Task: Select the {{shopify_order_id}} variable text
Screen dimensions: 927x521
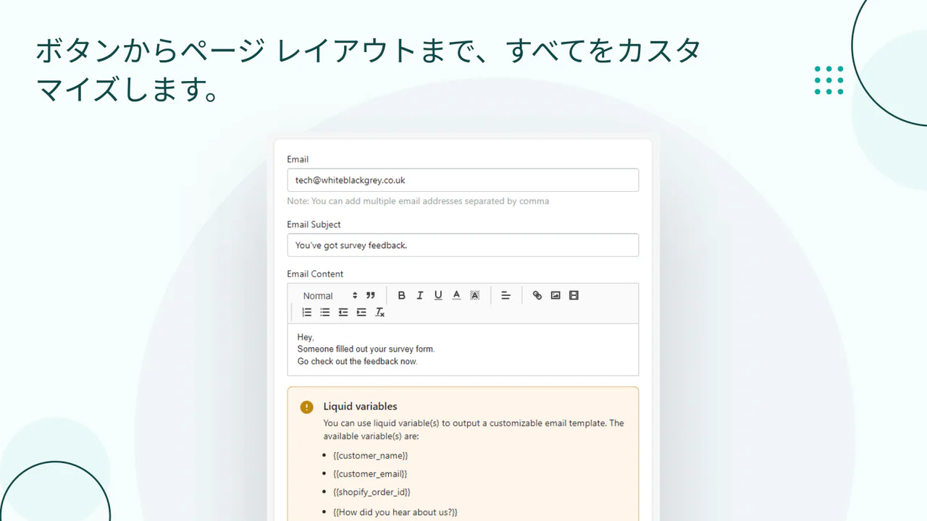Action: (x=372, y=492)
